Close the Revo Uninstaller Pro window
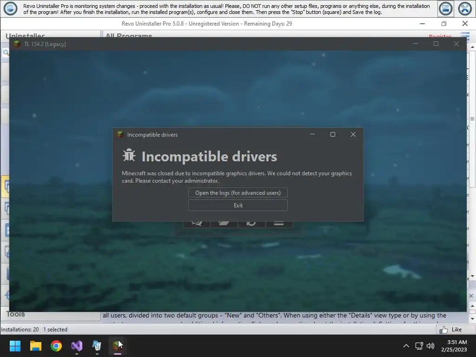The height and width of the screenshot is (357, 476). coord(465,24)
